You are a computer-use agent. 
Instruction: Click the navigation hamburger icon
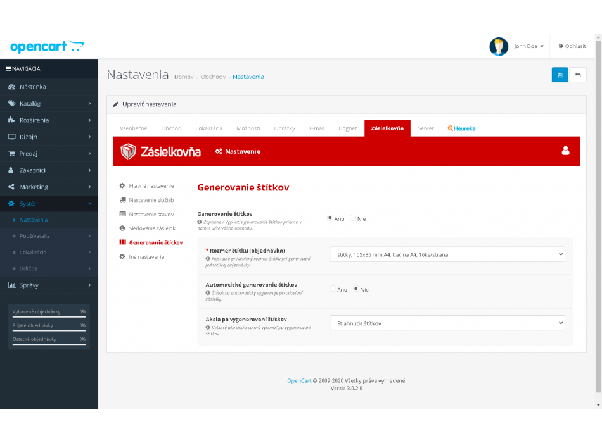[x=8, y=68]
